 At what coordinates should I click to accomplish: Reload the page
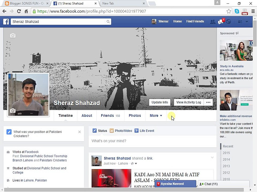click(19, 11)
